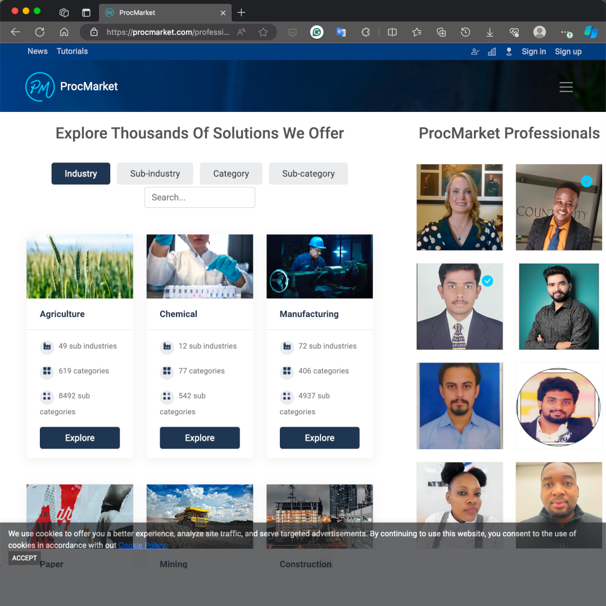Viewport: 606px width, 606px height.
Task: Open the Grammarly extension icon
Action: coord(316,32)
